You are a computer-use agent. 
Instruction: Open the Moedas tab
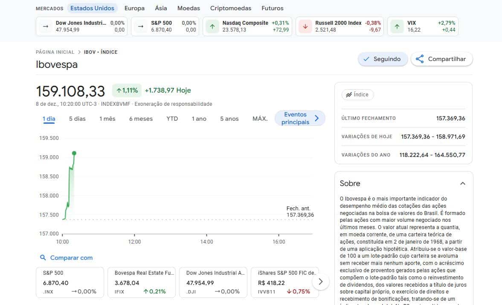[189, 9]
